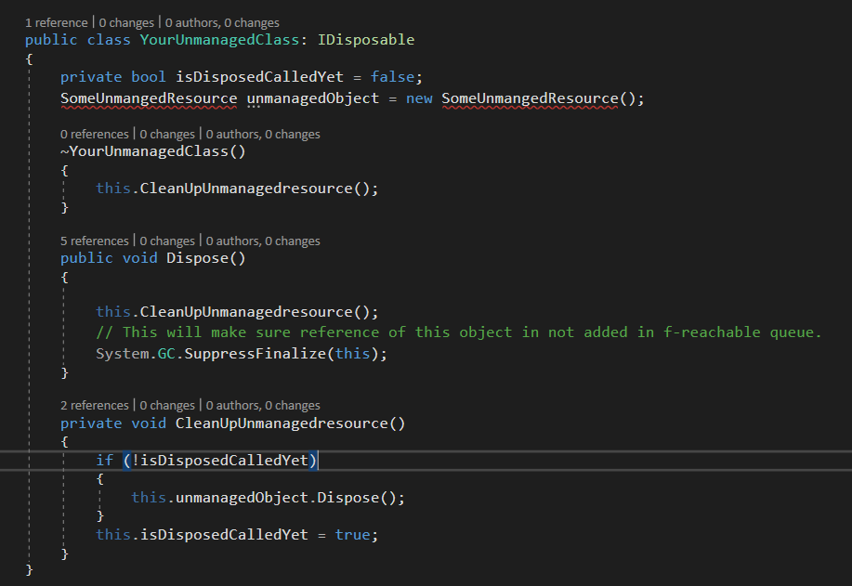Open the "5 references" CodeLens above Dispose
The height and width of the screenshot is (586, 852).
[x=95, y=241]
